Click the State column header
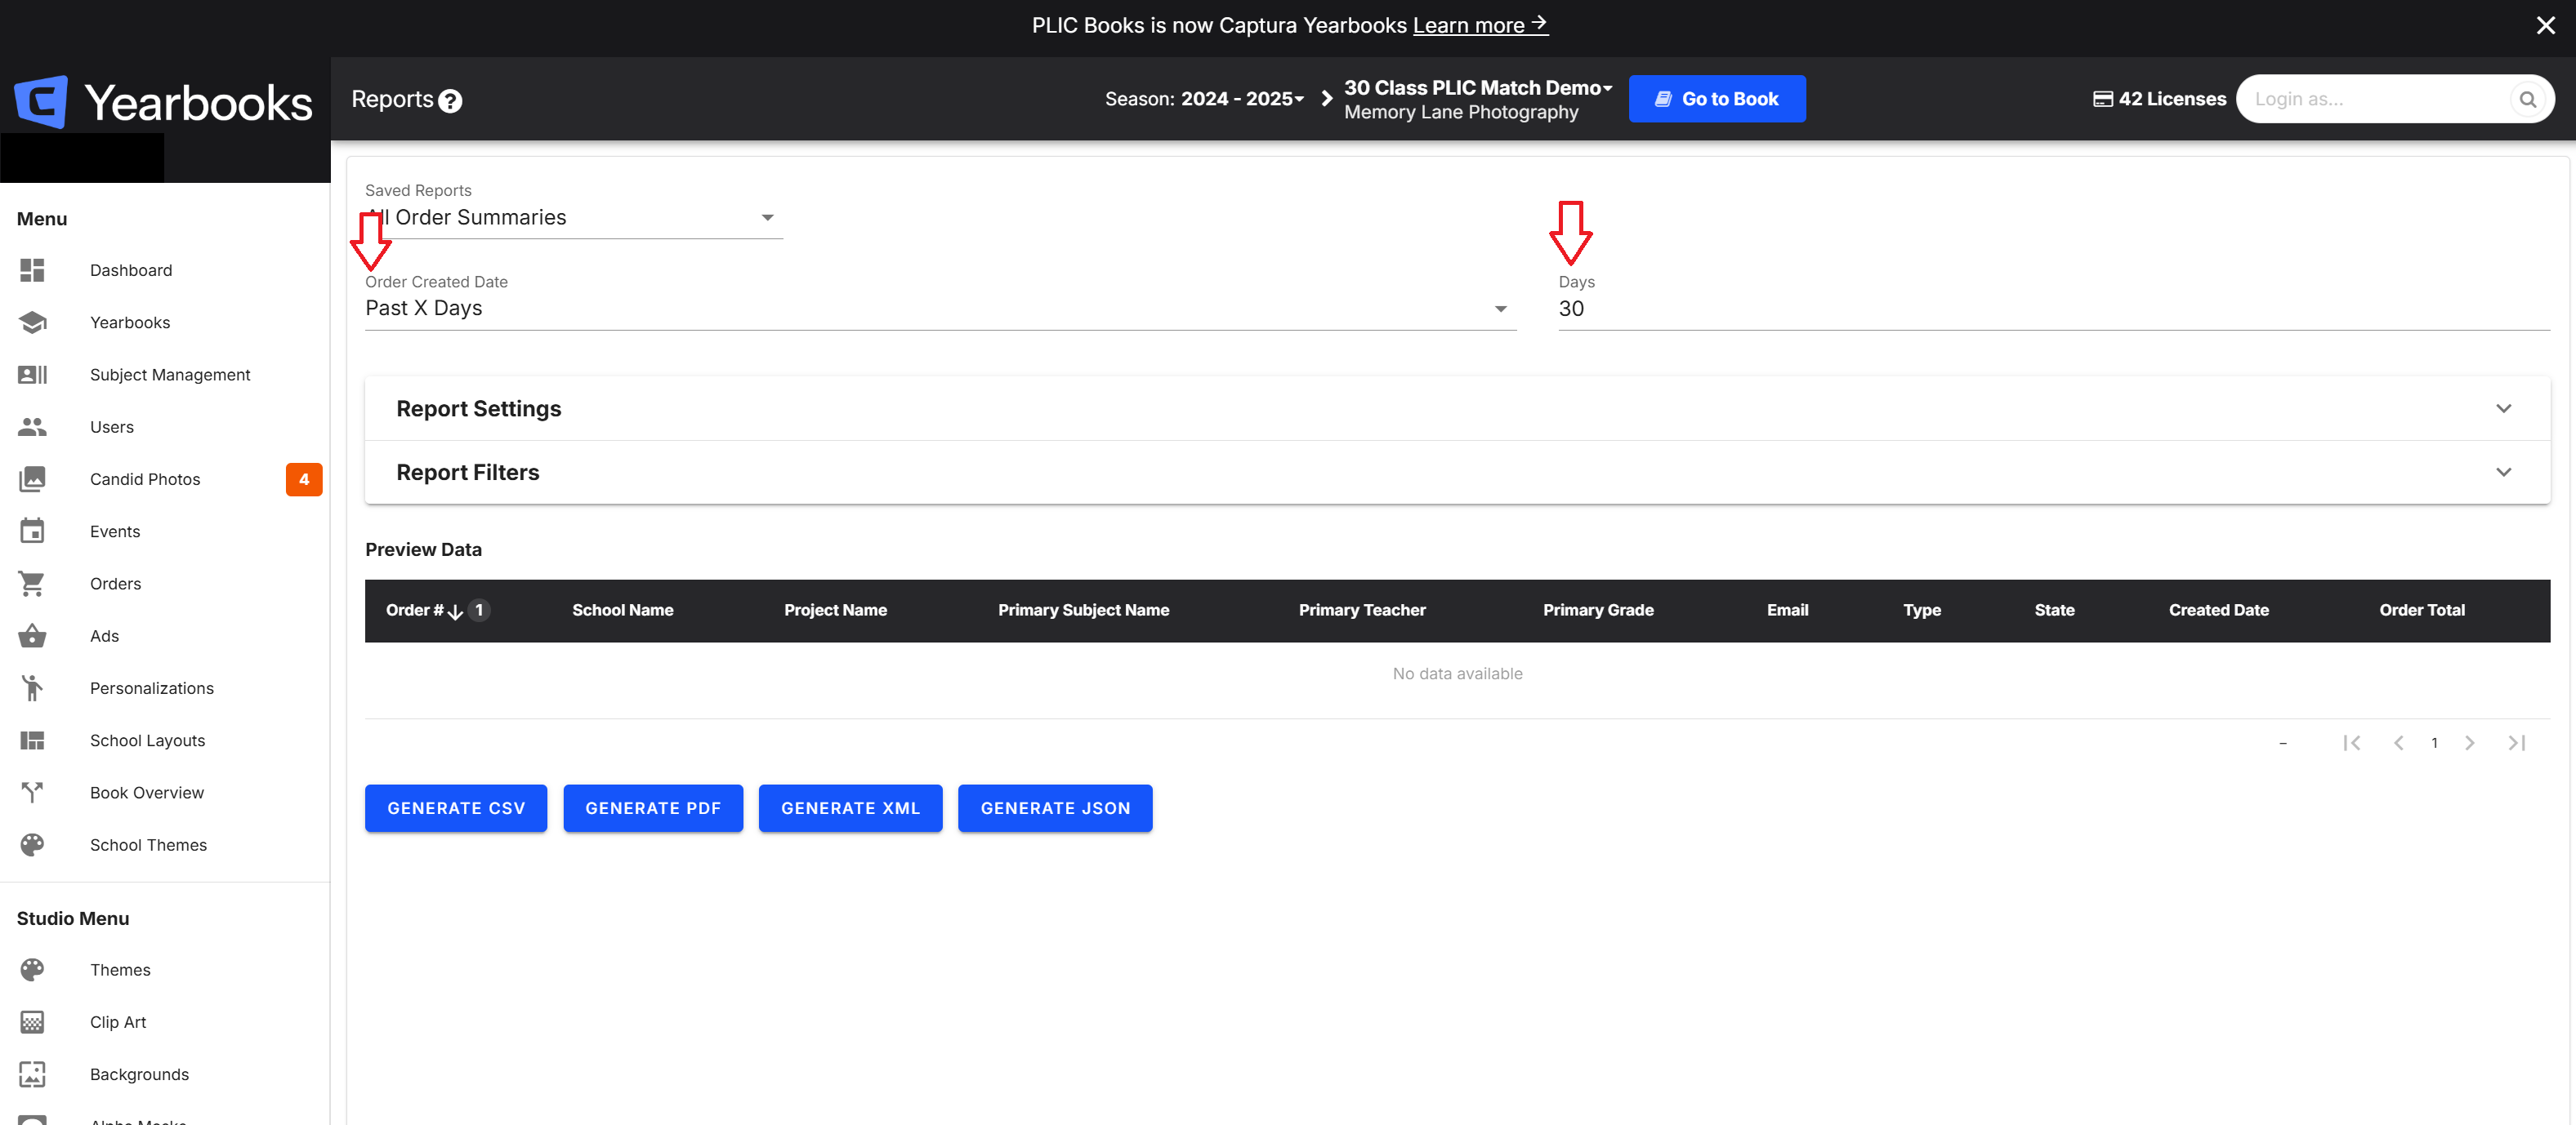The height and width of the screenshot is (1125, 2576). (2054, 611)
